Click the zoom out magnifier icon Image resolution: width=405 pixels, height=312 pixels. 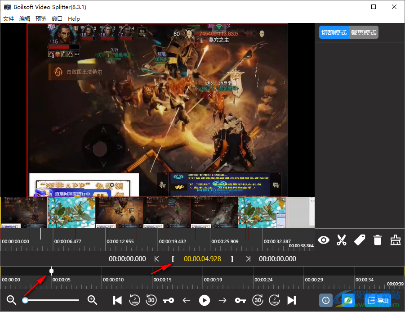pos(11,300)
